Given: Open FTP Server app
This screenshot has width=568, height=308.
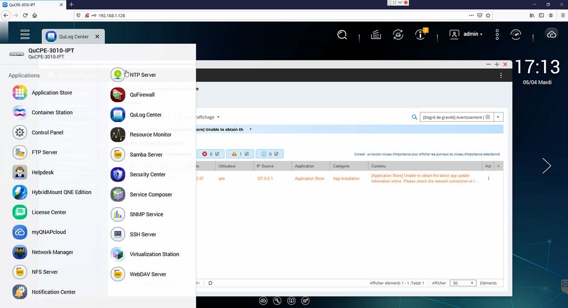Looking at the screenshot, I should 35,152.
